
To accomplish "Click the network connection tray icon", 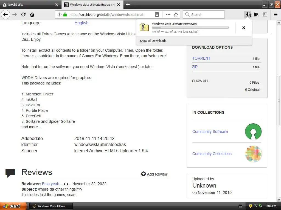I will click(x=255, y=206).
